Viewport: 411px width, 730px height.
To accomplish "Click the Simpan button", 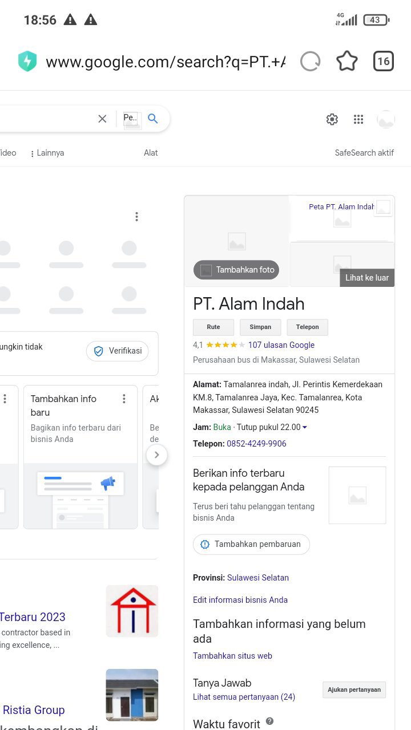I will (x=260, y=327).
